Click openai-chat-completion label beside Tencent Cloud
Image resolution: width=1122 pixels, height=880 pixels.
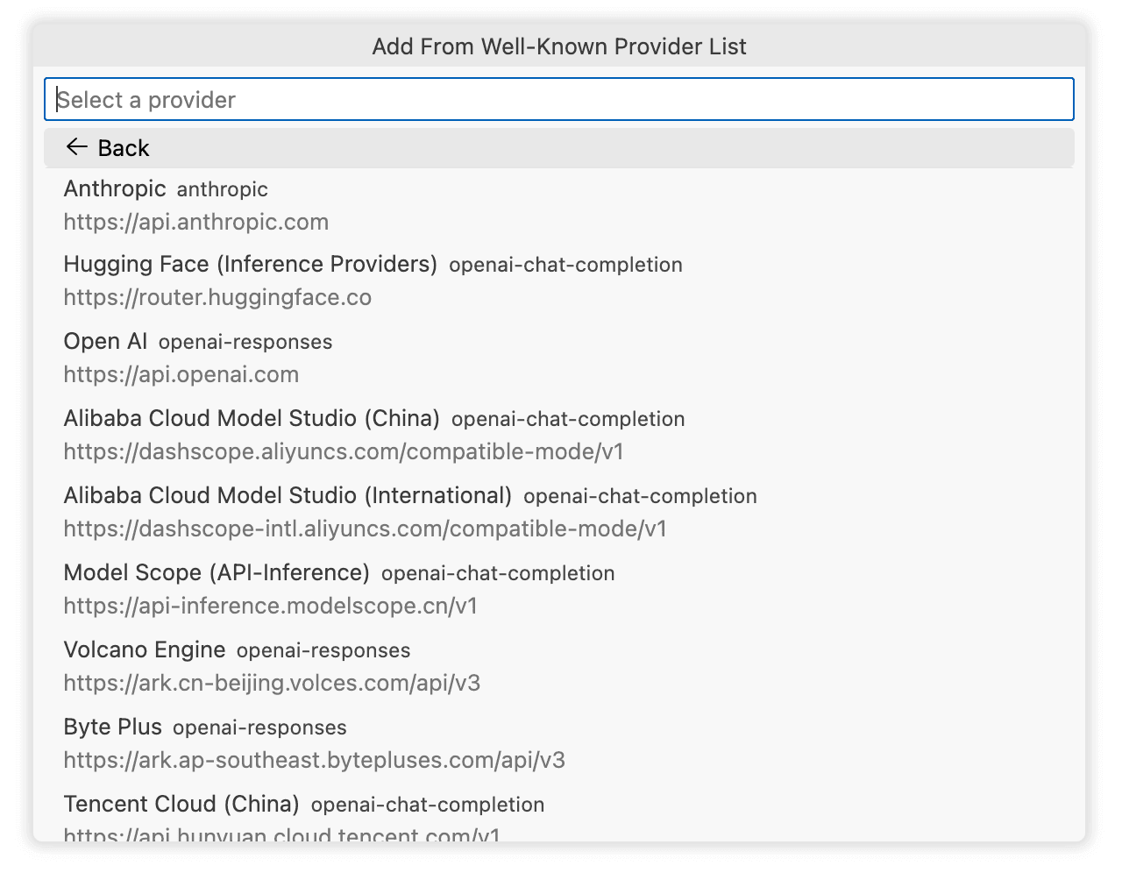pyautogui.click(x=428, y=805)
